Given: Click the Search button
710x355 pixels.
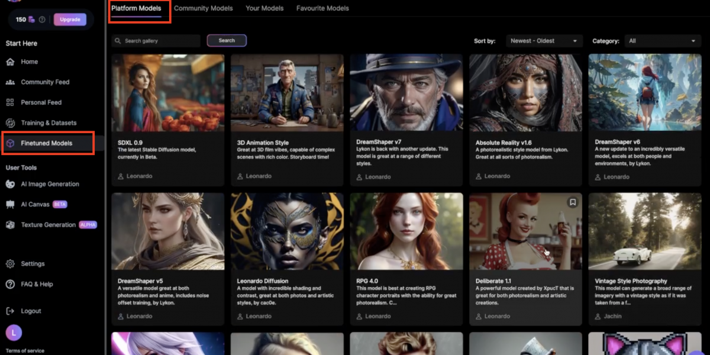Looking at the screenshot, I should pyautogui.click(x=227, y=41).
